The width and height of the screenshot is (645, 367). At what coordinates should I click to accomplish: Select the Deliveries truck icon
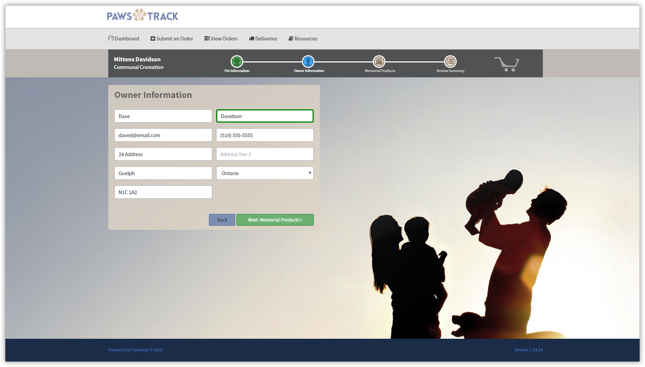tap(252, 38)
